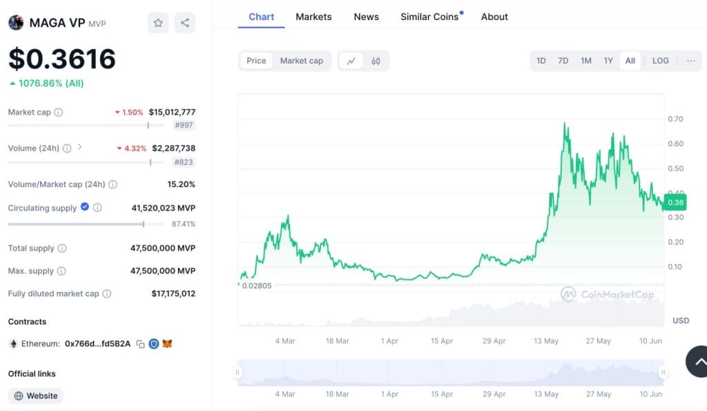Viewport: 707px width, 411px height.
Task: Add MAGA VP to watchlist star
Action: [x=158, y=23]
